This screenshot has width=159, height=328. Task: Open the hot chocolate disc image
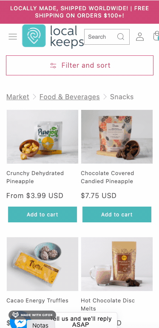click(117, 264)
